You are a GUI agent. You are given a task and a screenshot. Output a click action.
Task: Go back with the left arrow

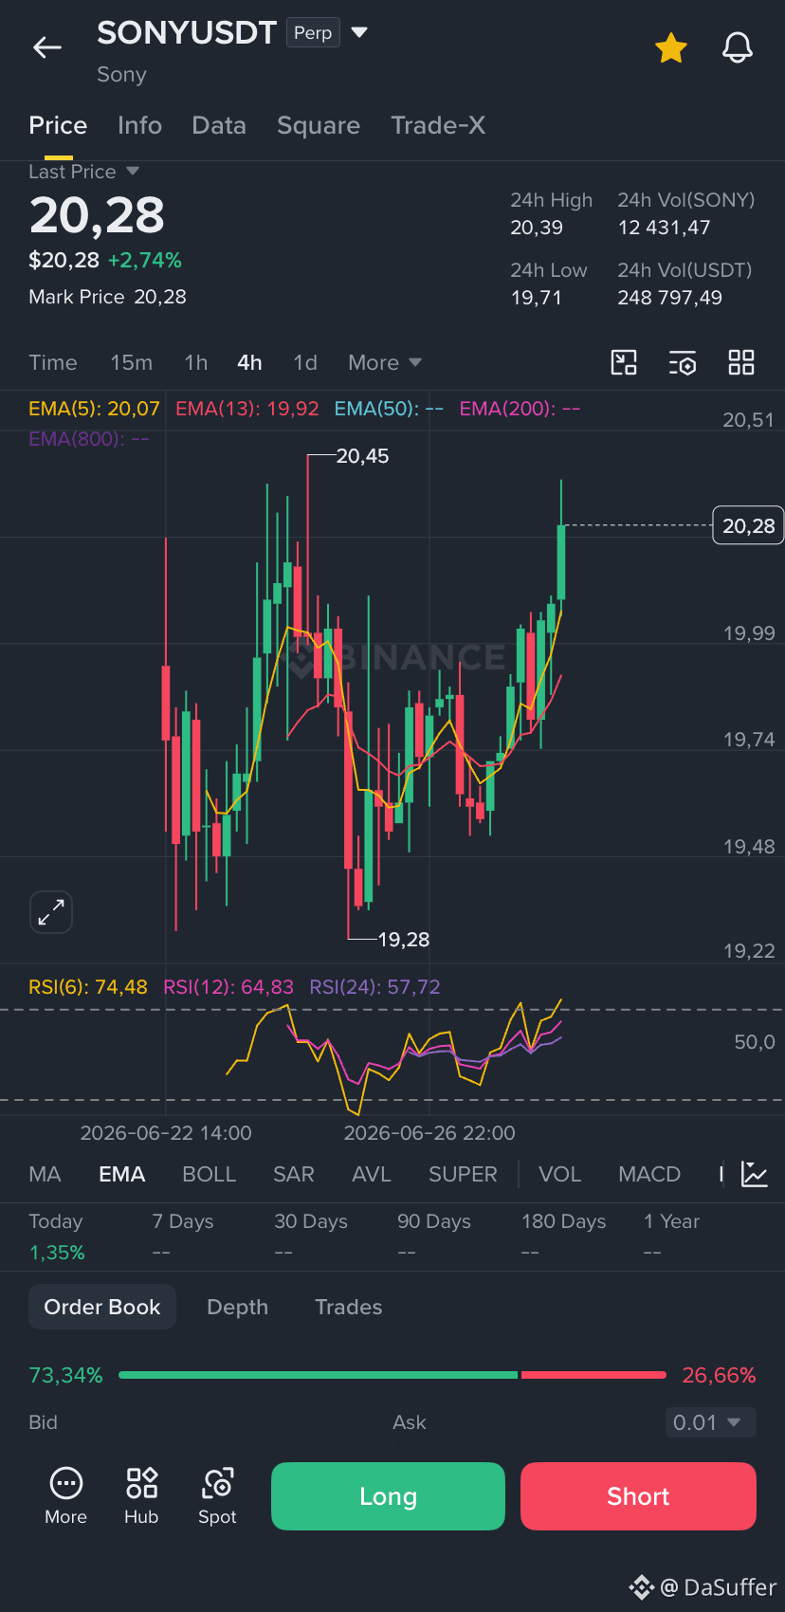46,47
